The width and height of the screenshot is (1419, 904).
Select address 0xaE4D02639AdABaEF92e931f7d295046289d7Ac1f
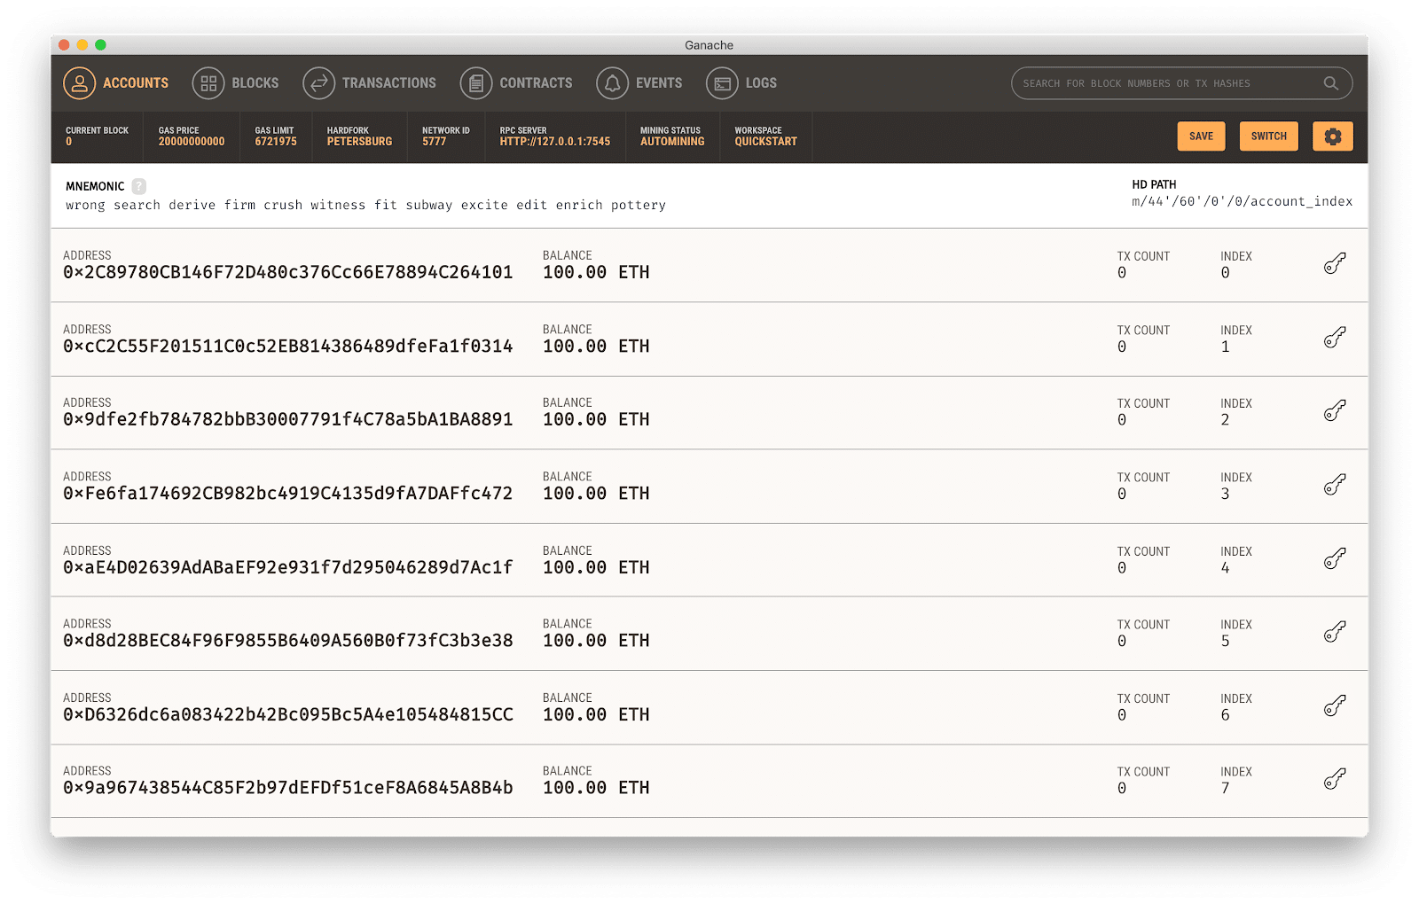288,567
